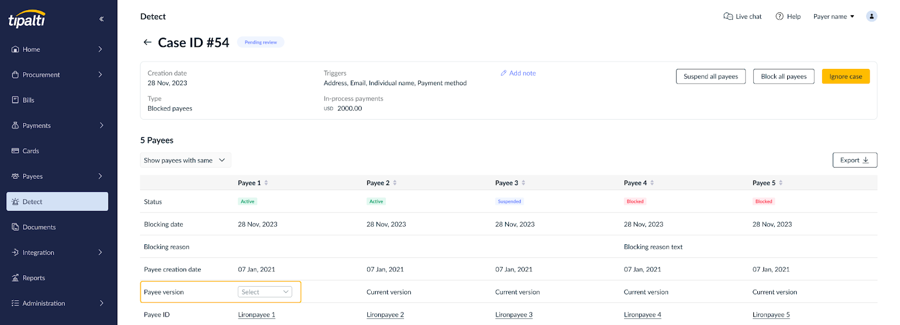Screen dimensions: 900x325
Task: Click the Procurement bag icon
Action: pyautogui.click(x=15, y=74)
